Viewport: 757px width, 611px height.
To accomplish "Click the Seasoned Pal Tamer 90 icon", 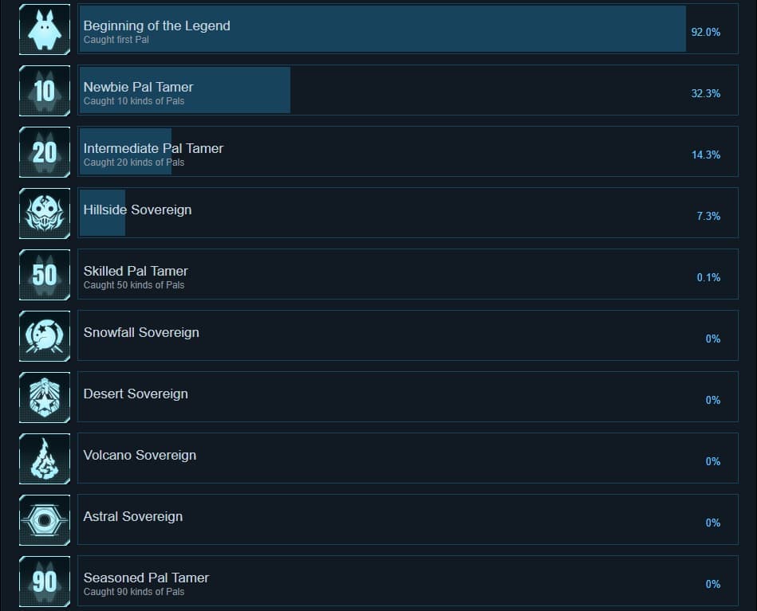I will [x=45, y=582].
